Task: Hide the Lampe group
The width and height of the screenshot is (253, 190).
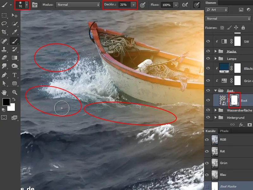Action: tap(208, 58)
